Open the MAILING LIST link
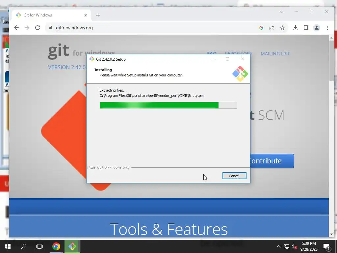 click(275, 54)
